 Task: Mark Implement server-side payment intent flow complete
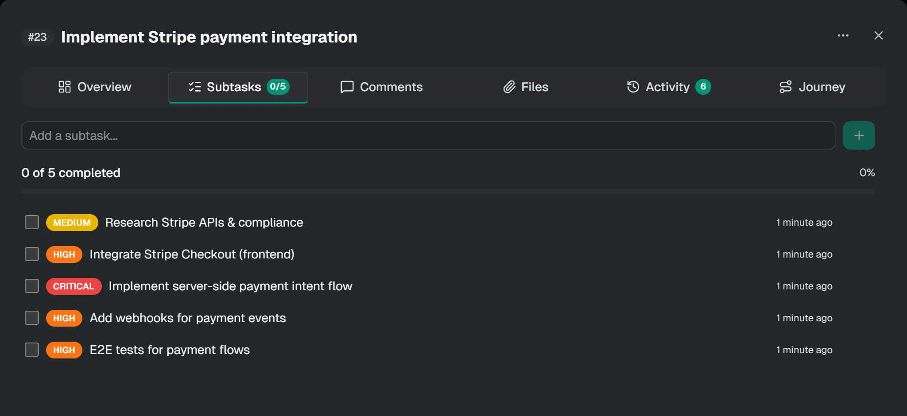(x=32, y=286)
